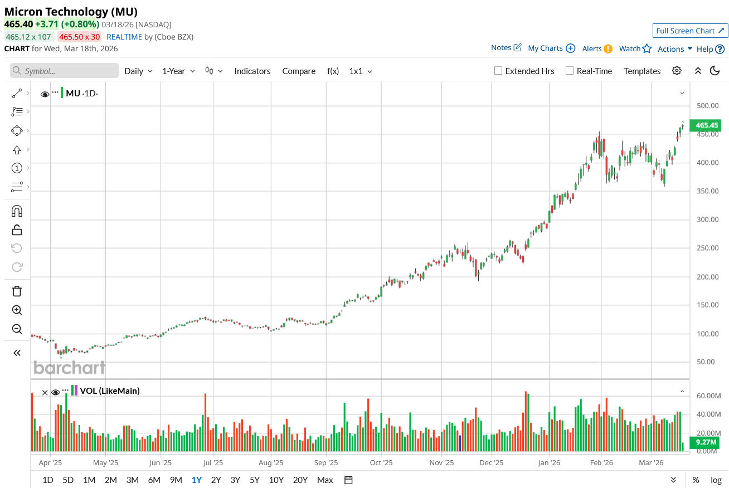Select the 5Y time range

255,480
